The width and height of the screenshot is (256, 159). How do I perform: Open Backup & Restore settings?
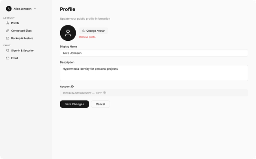pos(22,38)
